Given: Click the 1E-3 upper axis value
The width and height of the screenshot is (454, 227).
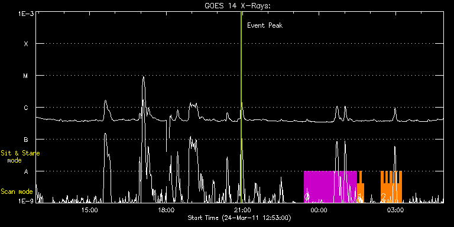Looking at the screenshot, I should click(x=25, y=14).
